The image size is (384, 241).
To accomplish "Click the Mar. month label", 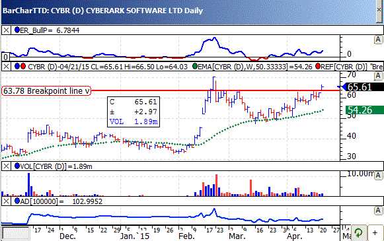I will pyautogui.click(x=237, y=236).
